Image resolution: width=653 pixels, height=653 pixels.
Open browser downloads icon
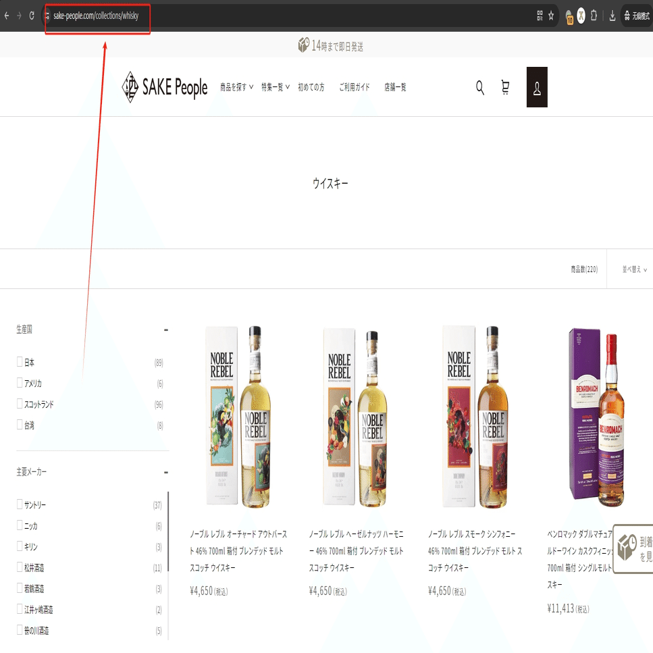612,16
